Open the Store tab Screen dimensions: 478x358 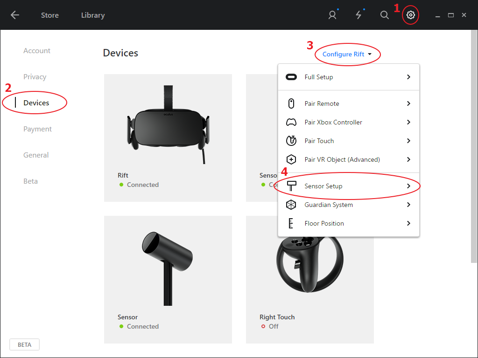(x=50, y=15)
